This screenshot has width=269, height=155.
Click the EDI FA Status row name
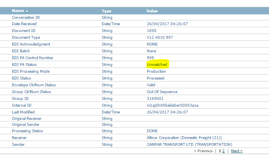pyautogui.click(x=24, y=65)
